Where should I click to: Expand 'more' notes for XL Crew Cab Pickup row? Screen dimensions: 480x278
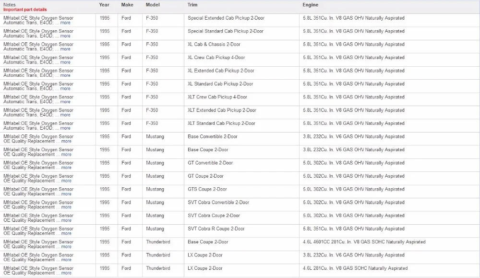(65, 62)
